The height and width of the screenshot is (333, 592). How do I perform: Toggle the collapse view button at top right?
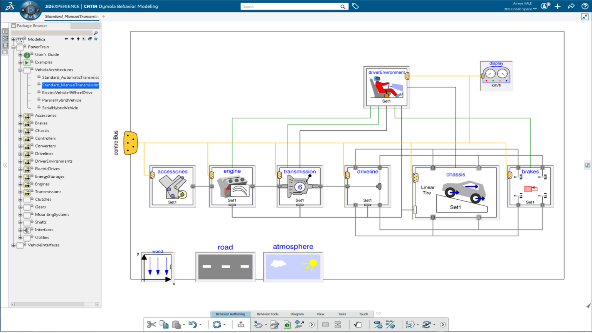585,17
